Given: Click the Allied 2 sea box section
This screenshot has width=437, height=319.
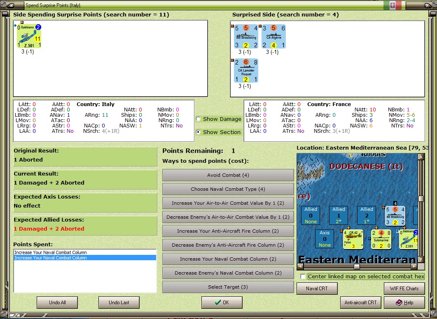Looking at the screenshot, I should (367, 215).
